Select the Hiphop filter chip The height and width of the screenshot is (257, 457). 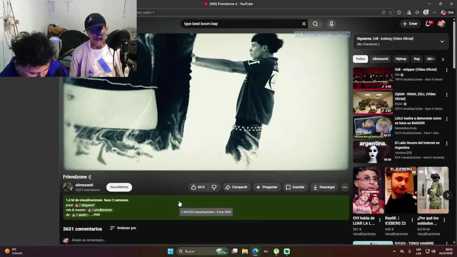point(401,59)
